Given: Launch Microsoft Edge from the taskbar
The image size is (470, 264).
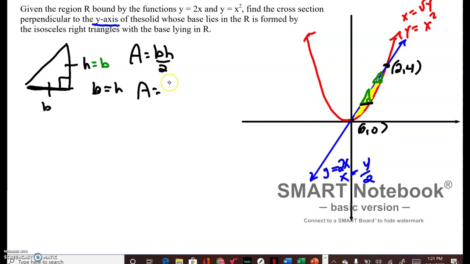Looking at the screenshot, I should tap(166, 261).
